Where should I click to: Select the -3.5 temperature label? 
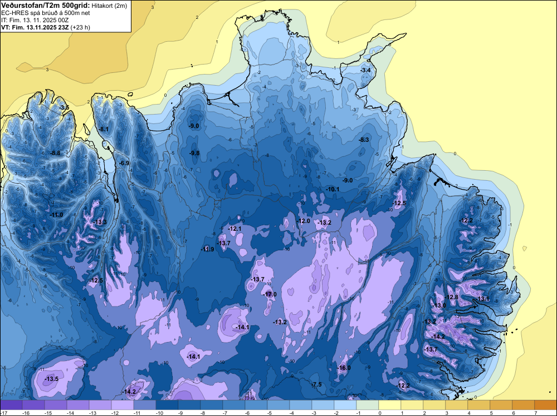click(64, 107)
